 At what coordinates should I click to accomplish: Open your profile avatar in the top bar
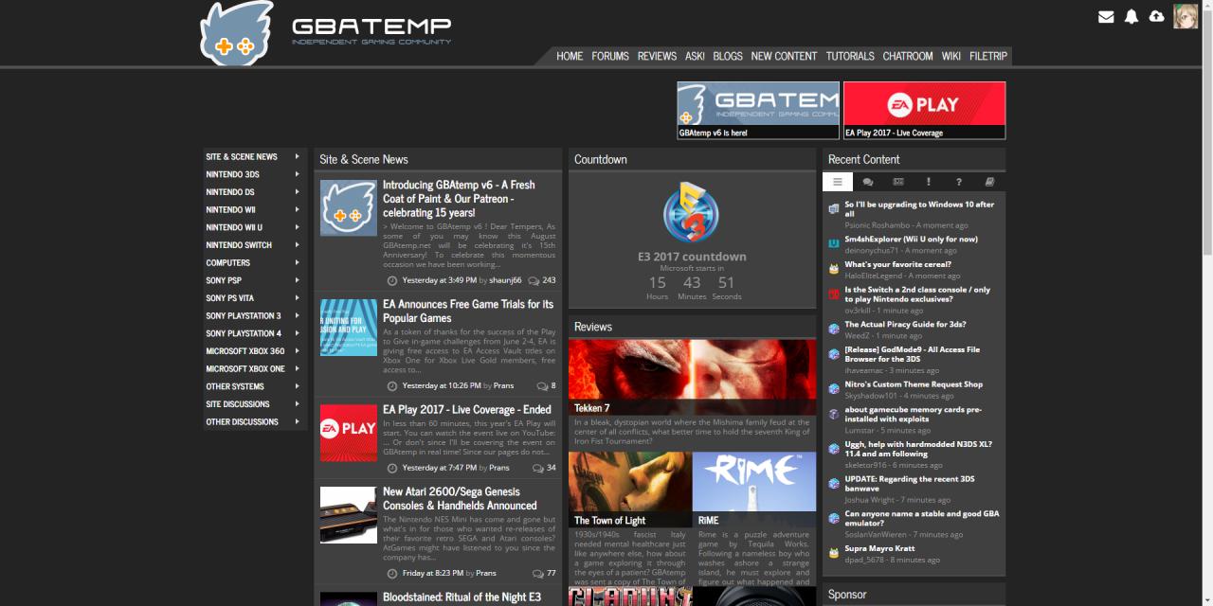click(x=1185, y=16)
